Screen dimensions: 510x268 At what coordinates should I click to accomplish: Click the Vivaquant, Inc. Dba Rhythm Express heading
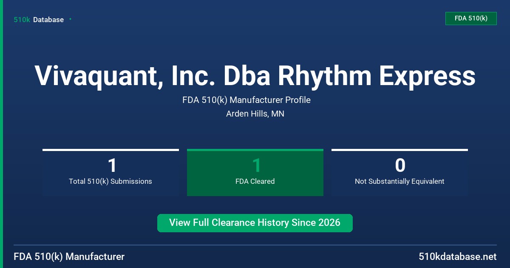pos(255,76)
